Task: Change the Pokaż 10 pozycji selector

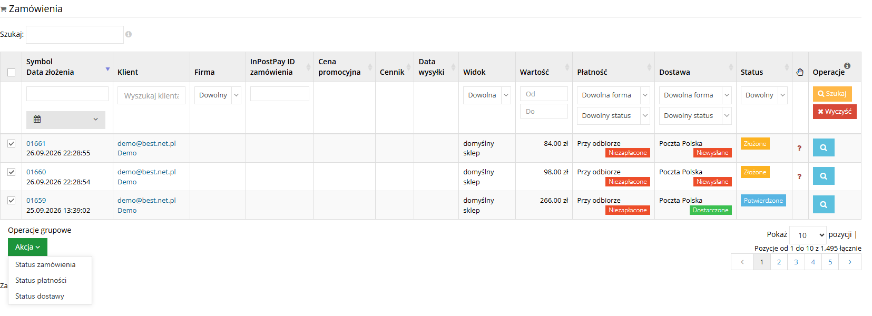Action: [x=808, y=235]
